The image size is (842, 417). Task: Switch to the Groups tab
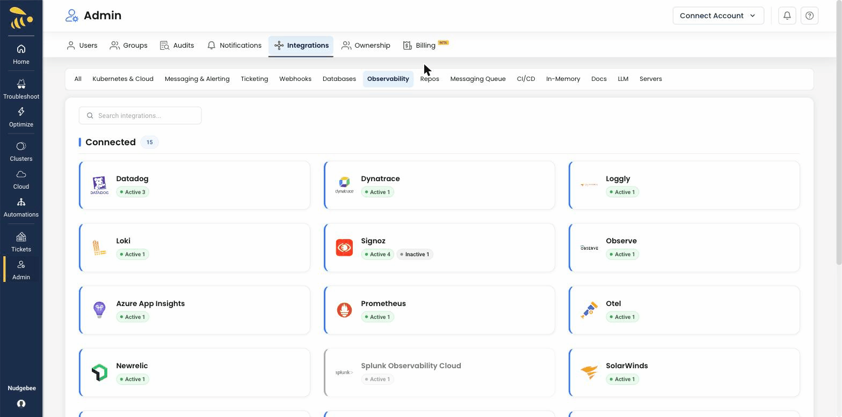pyautogui.click(x=128, y=46)
